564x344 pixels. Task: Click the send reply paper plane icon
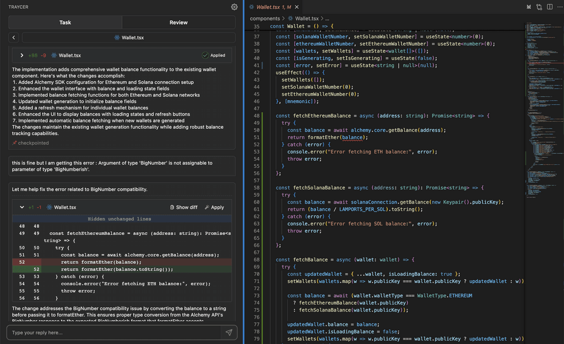pos(230,332)
